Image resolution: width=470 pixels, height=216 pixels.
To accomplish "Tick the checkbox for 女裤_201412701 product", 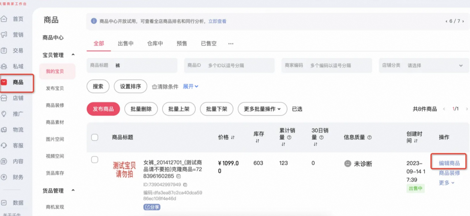I will point(95,160).
